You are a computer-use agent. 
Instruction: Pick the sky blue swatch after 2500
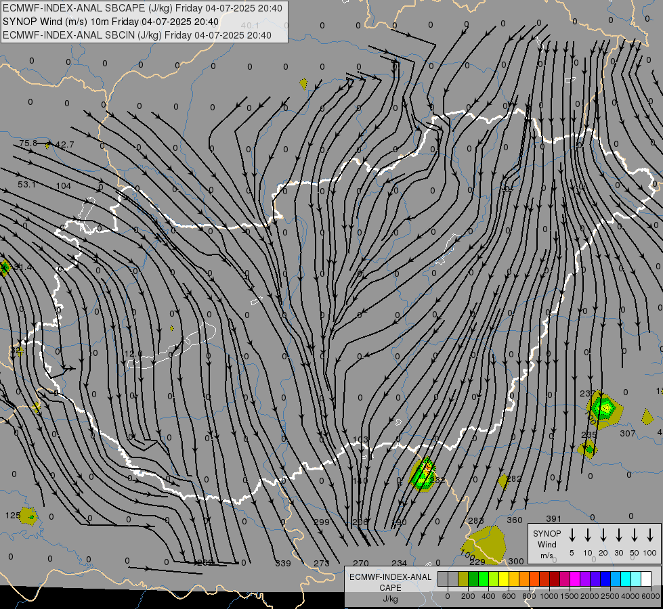tap(615, 579)
